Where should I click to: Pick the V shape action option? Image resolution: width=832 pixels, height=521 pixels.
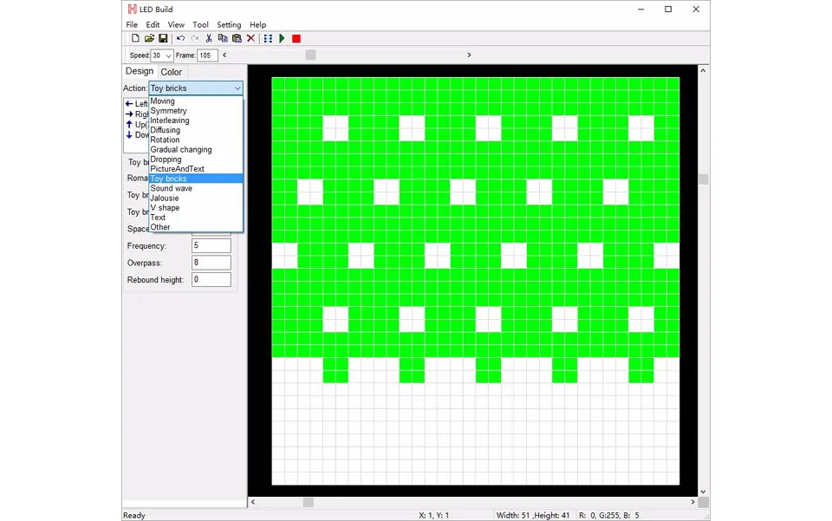tap(165, 208)
